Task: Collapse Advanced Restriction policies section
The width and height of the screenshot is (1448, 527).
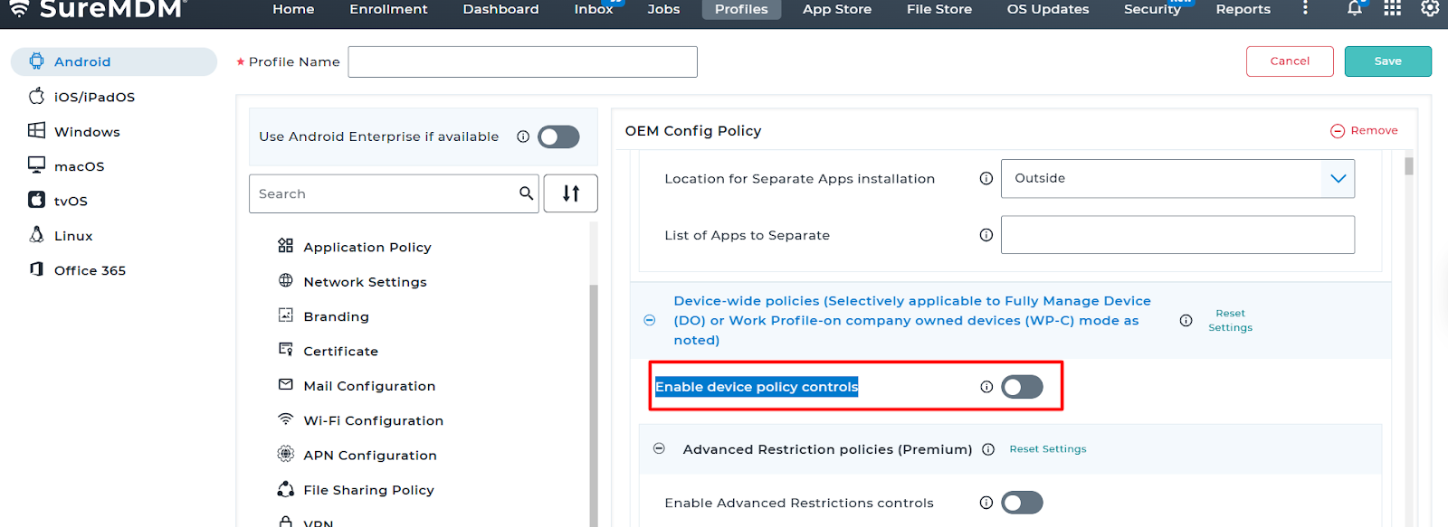Action: (660, 449)
